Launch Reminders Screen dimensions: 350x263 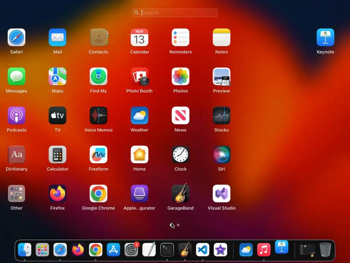pos(180,37)
